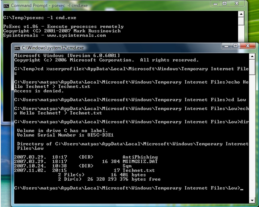This screenshot has width=259, height=207.
Task: Click the '2 File(s) 16 401 bytes' summary line
Action: tap(102, 175)
